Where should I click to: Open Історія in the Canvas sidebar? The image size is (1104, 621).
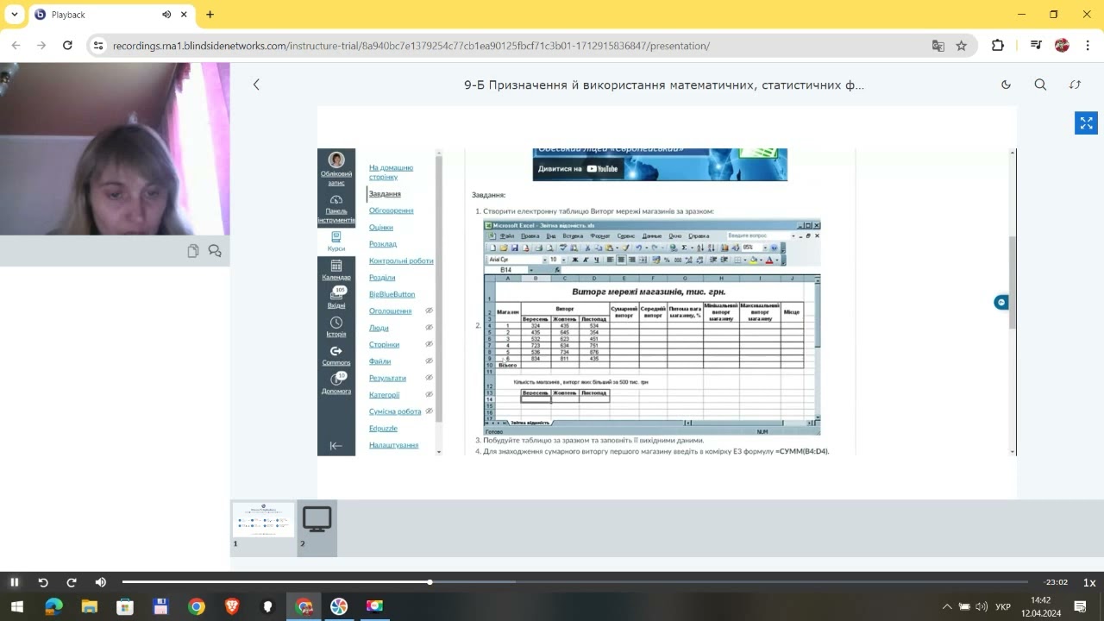click(336, 327)
